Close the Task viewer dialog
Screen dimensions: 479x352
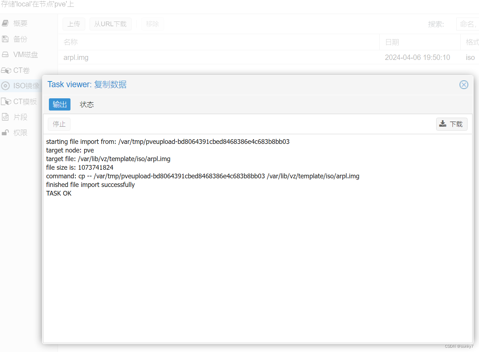[464, 85]
